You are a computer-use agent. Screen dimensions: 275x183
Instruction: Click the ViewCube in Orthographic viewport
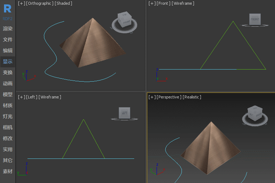tap(125, 19)
